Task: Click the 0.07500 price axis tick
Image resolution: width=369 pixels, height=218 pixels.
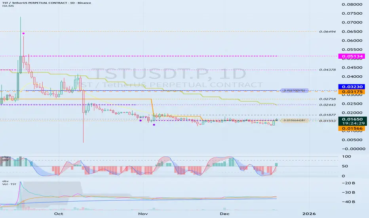Action: click(352, 13)
